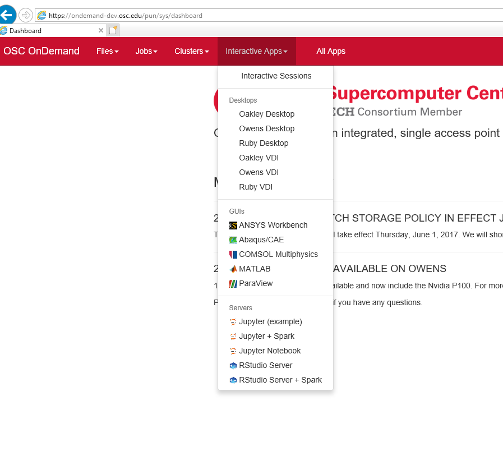
Task: Click the OSC OnDemand home link
Action: click(41, 51)
